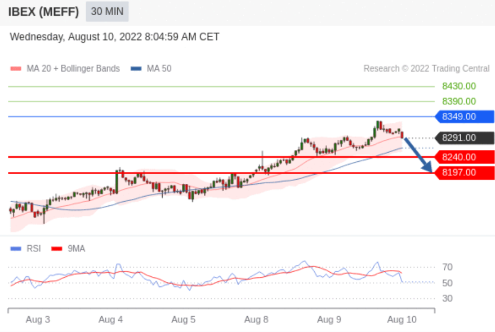Click the MA 20 + Bollinger Bands legend label
This screenshot has height=332, width=495.
click(73, 69)
